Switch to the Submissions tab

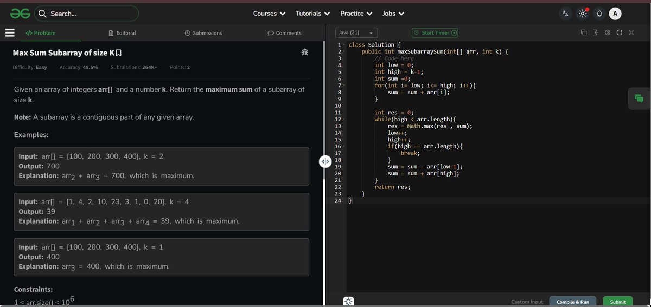click(203, 33)
